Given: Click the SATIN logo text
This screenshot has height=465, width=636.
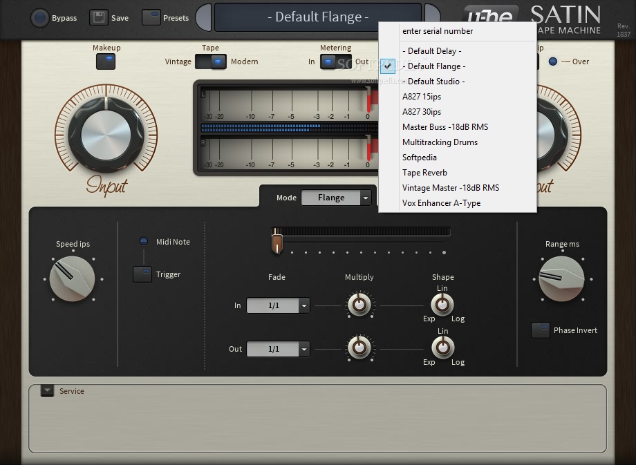Looking at the screenshot, I should click(x=565, y=15).
